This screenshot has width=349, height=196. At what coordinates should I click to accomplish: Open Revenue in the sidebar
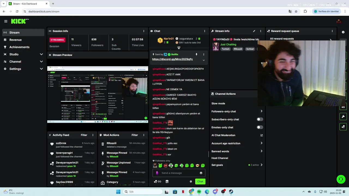[x=23, y=40]
